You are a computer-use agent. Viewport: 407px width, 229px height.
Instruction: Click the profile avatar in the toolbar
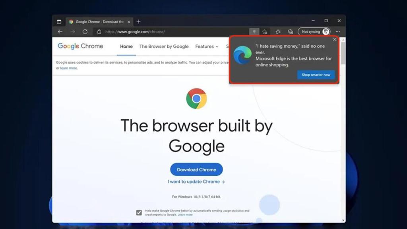pyautogui.click(x=326, y=31)
